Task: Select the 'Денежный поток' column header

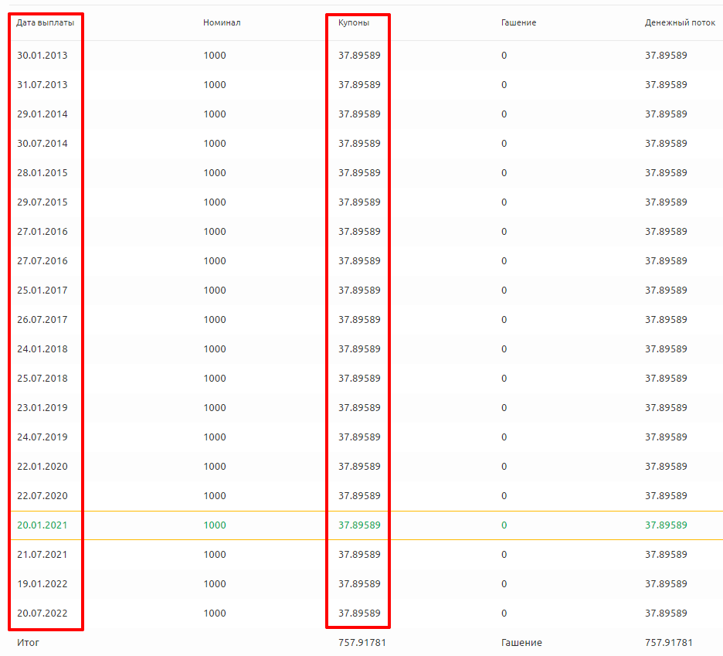Action: tap(680, 23)
